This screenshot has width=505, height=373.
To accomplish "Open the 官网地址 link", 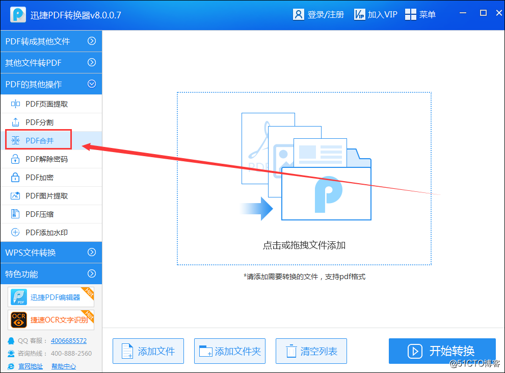I will pyautogui.click(x=31, y=366).
